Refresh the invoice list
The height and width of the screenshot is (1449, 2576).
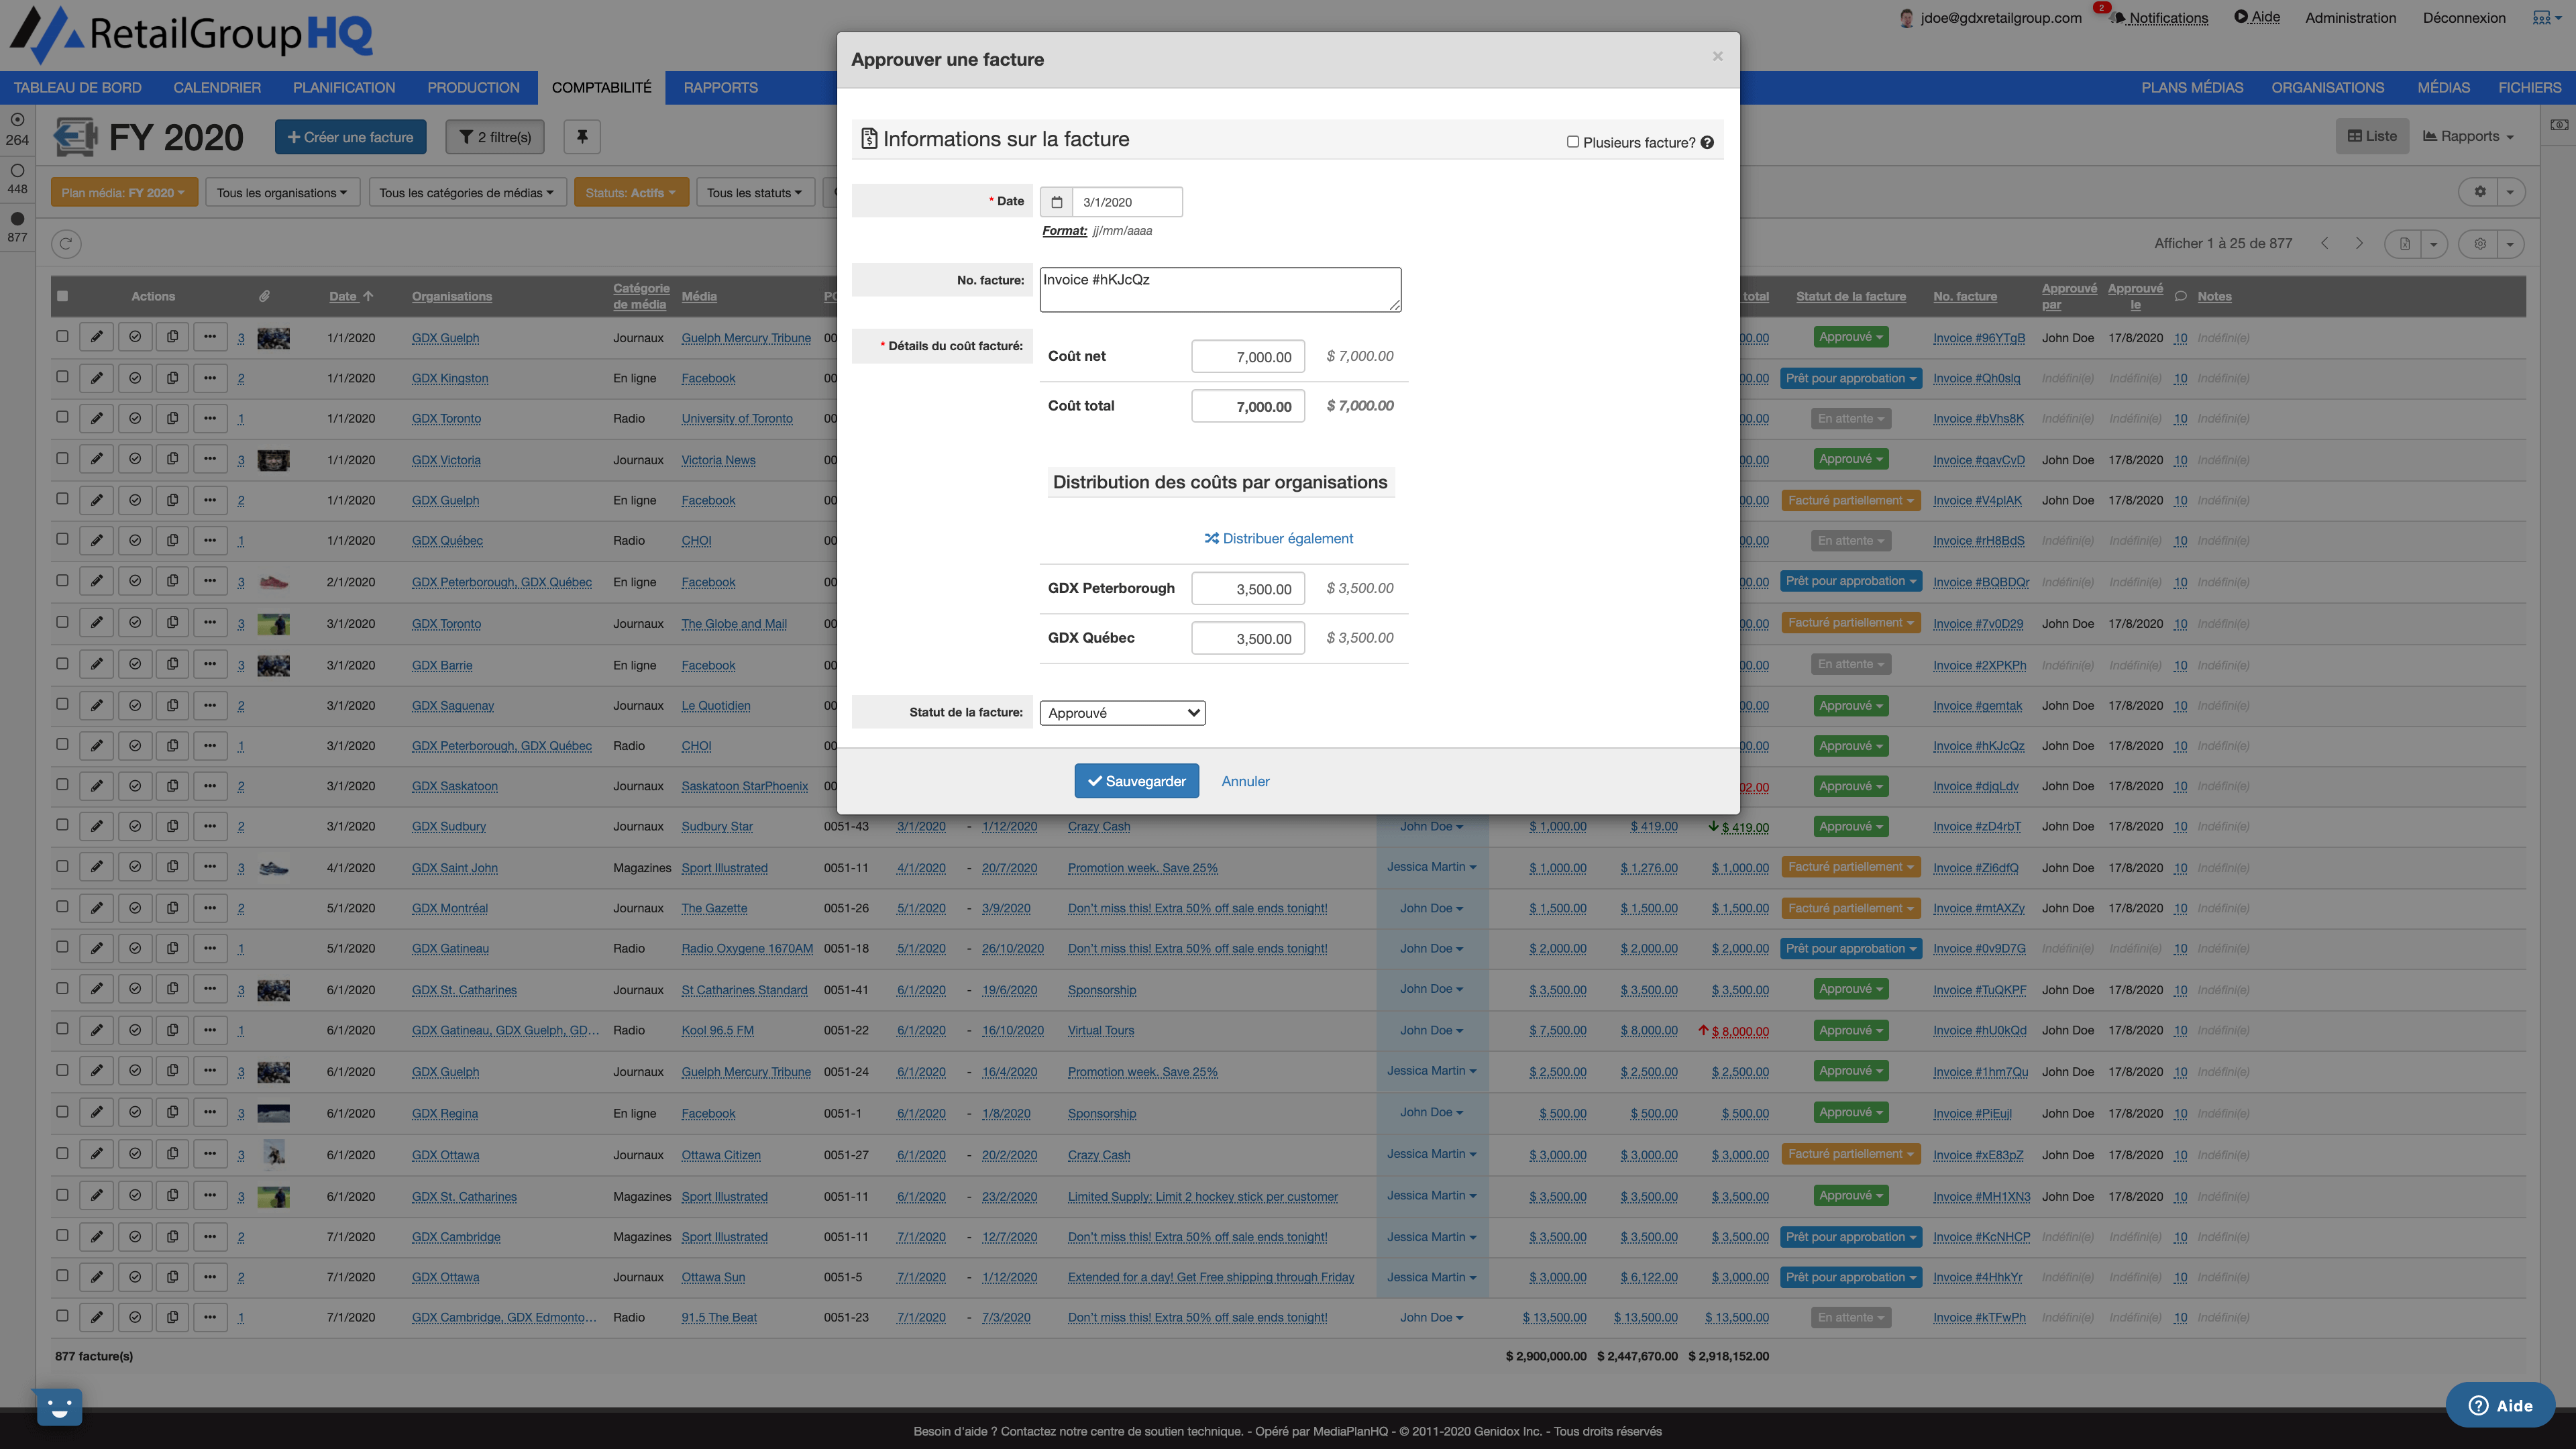pyautogui.click(x=66, y=243)
